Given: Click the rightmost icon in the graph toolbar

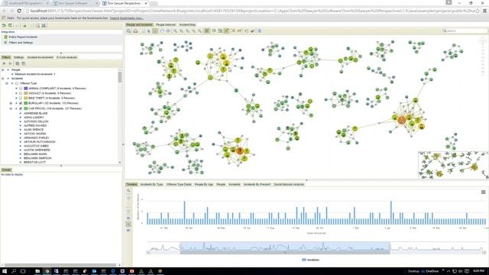Looking at the screenshot, I should coord(260,31).
